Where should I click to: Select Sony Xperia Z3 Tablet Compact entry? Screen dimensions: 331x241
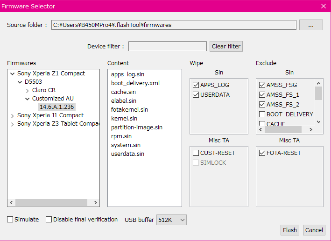tap(58, 124)
